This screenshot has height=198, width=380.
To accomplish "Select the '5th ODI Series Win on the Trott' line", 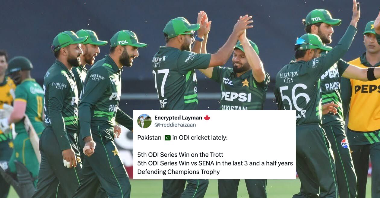I will (180, 155).
